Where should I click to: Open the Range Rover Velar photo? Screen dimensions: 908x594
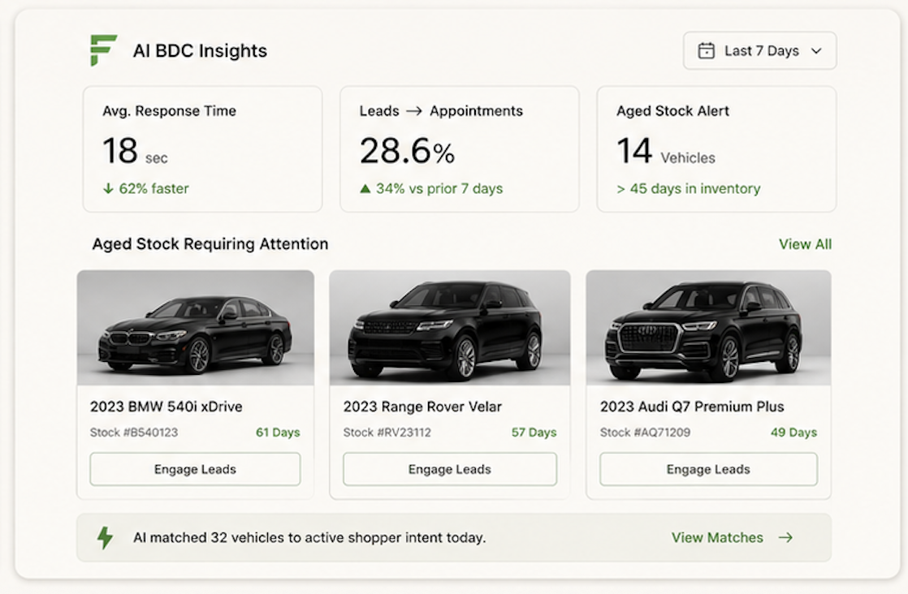[x=450, y=327]
